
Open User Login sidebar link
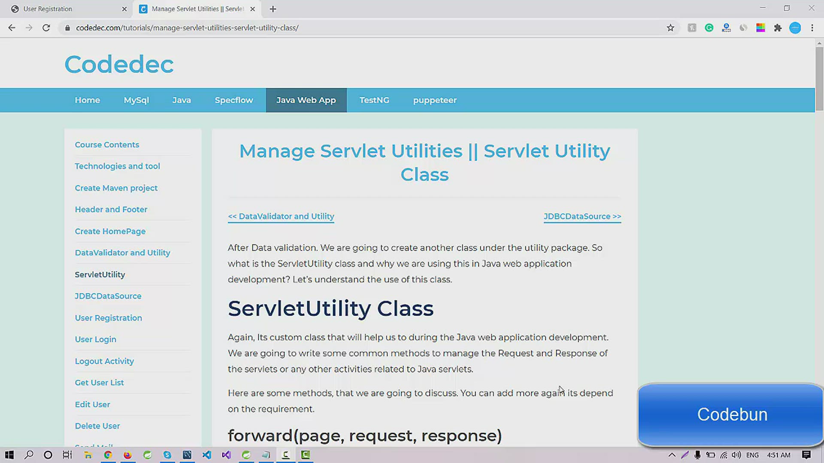(95, 340)
